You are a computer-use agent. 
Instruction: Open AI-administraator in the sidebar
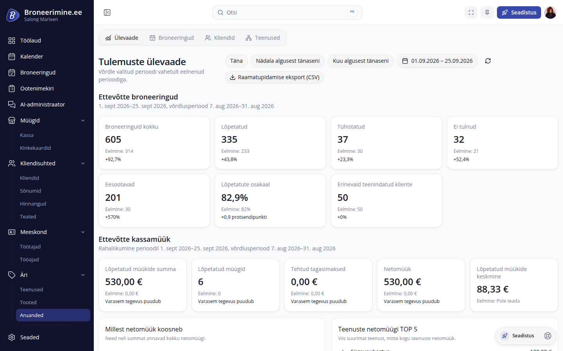47,105
